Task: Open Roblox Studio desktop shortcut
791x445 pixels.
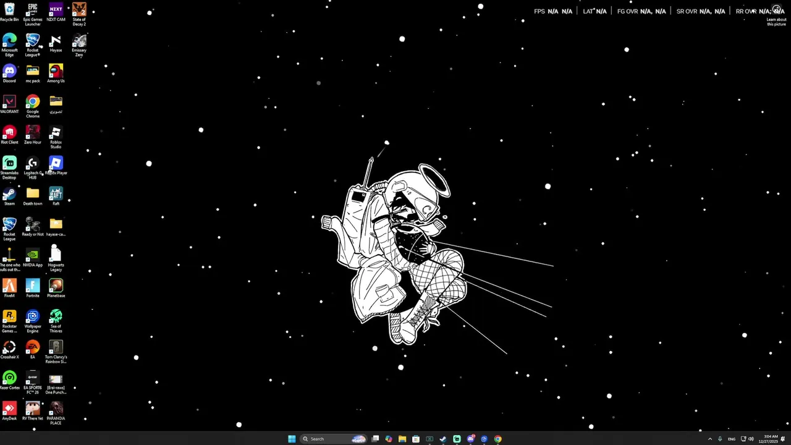Action: click(x=56, y=137)
